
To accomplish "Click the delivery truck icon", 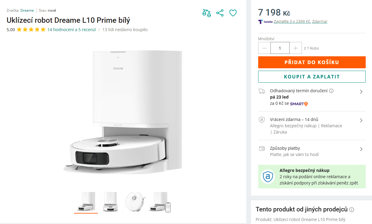I will 262,91.
